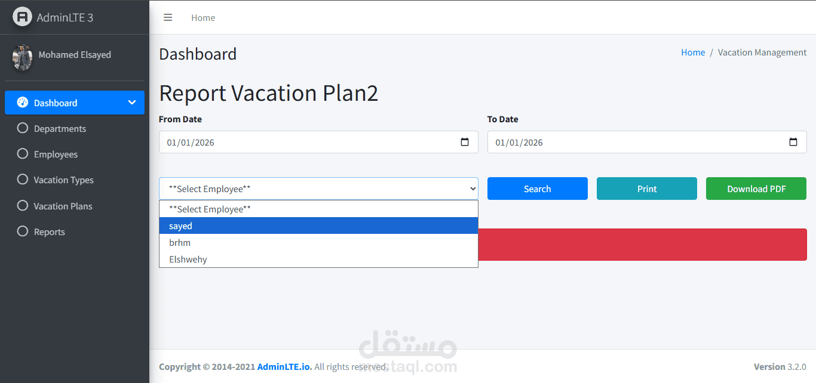Click the AdminLTE logo icon

22,17
